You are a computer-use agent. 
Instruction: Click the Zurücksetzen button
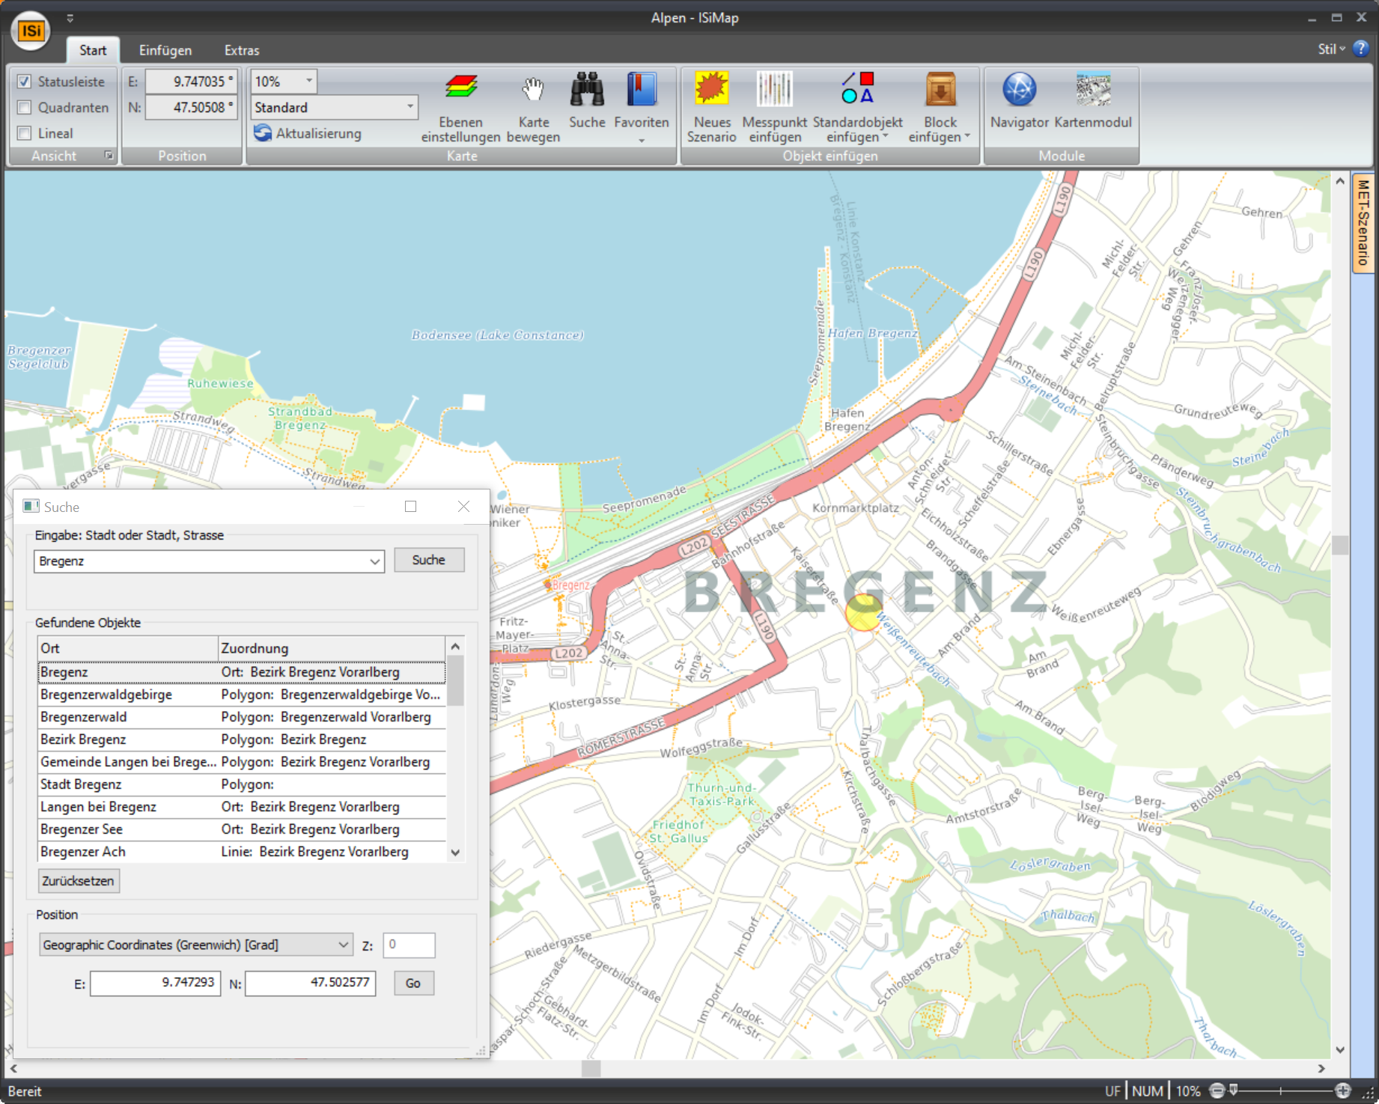[78, 881]
